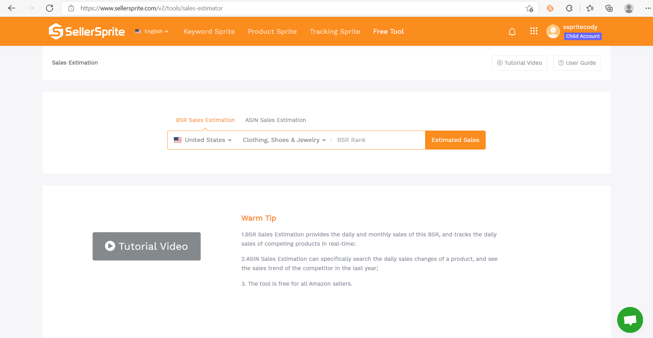Open the green live chat bubble
This screenshot has width=653, height=338.
(x=630, y=320)
